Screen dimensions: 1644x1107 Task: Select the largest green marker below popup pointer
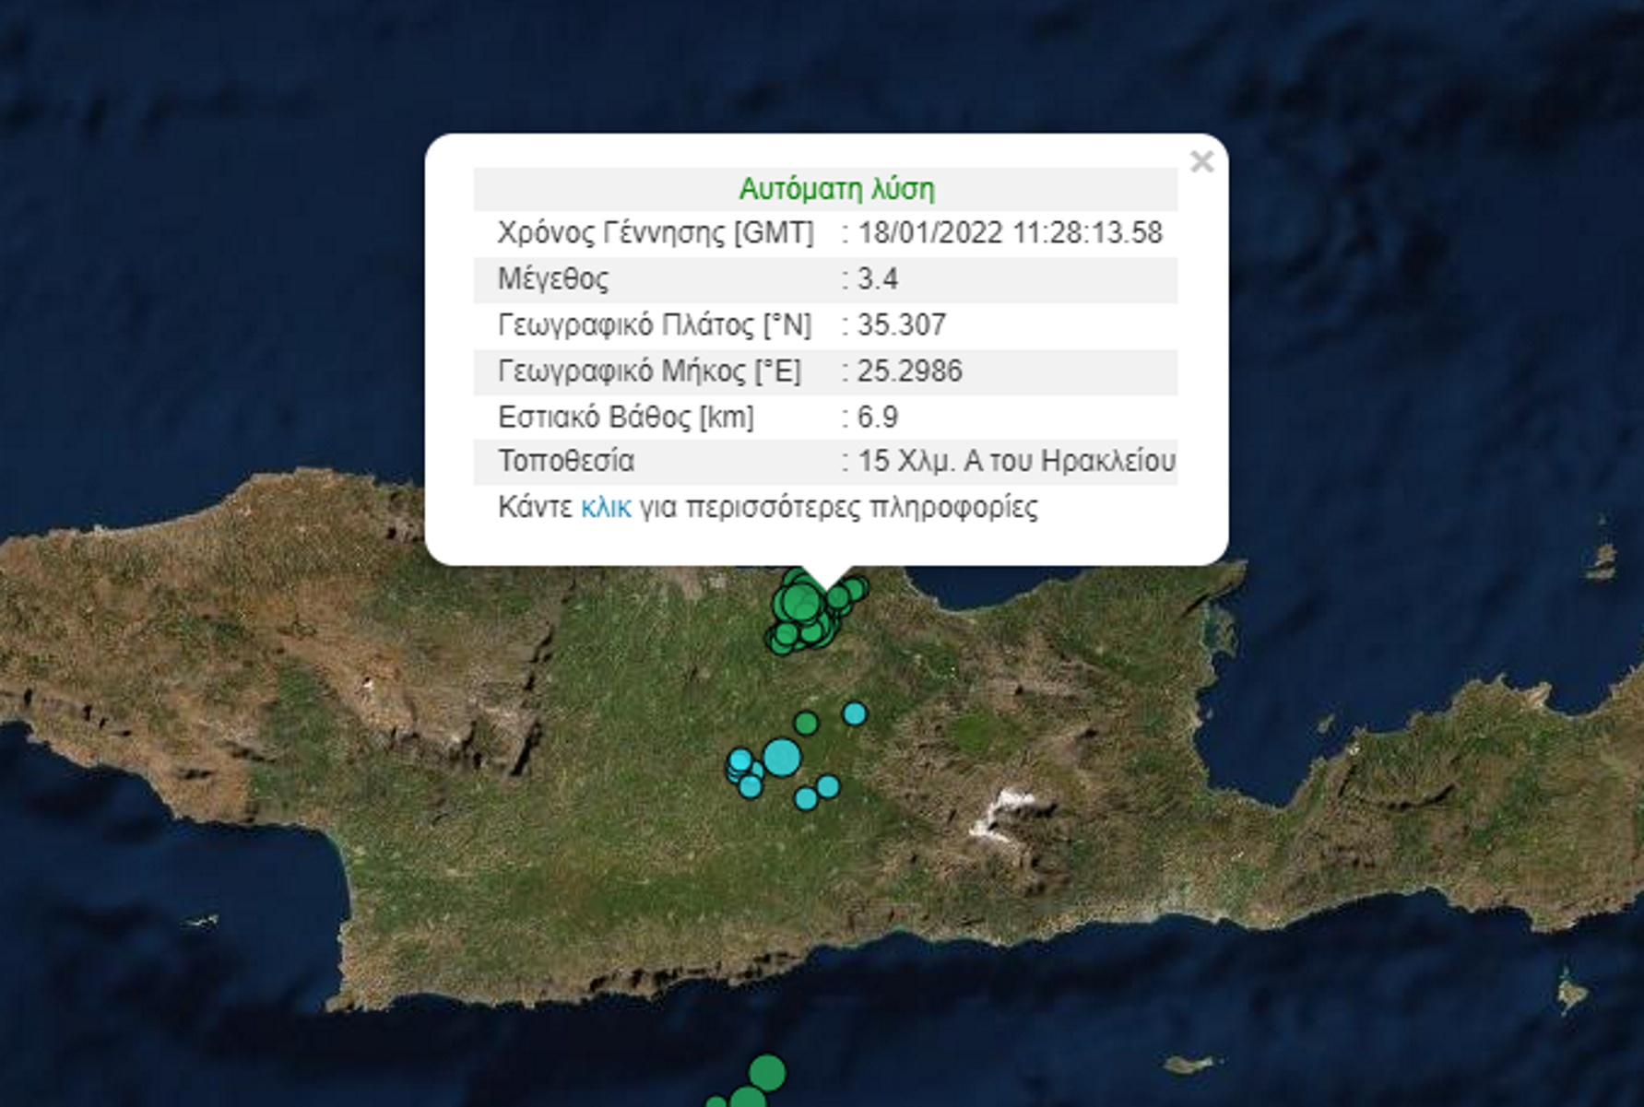pos(798,602)
